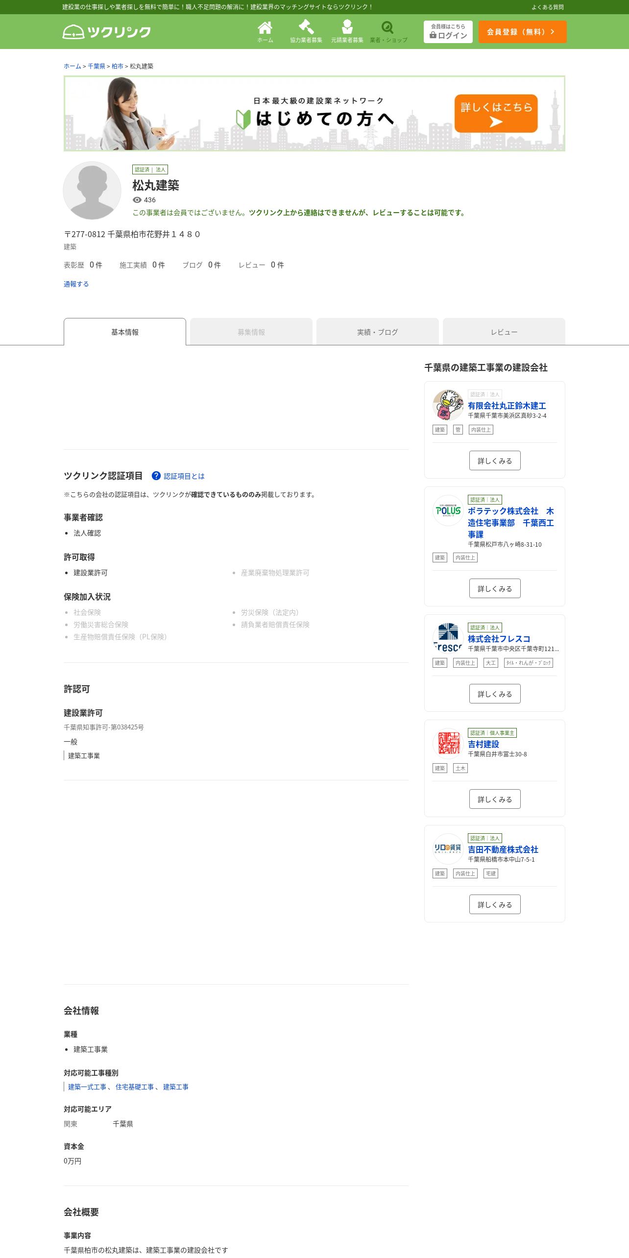Select the 基本情報 tab
This screenshot has height=1258, width=629.
pyautogui.click(x=125, y=332)
